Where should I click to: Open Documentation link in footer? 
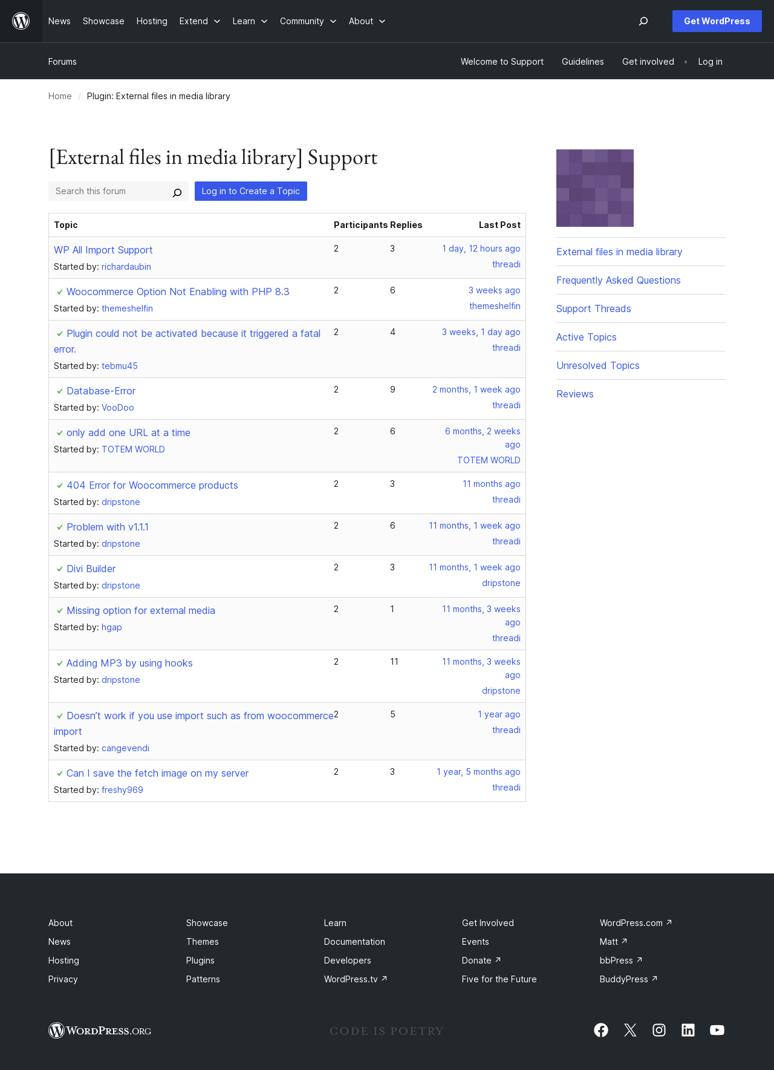[354, 942]
